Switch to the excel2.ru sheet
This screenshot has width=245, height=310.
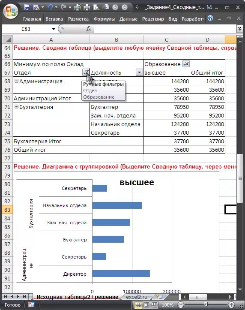tap(136, 297)
